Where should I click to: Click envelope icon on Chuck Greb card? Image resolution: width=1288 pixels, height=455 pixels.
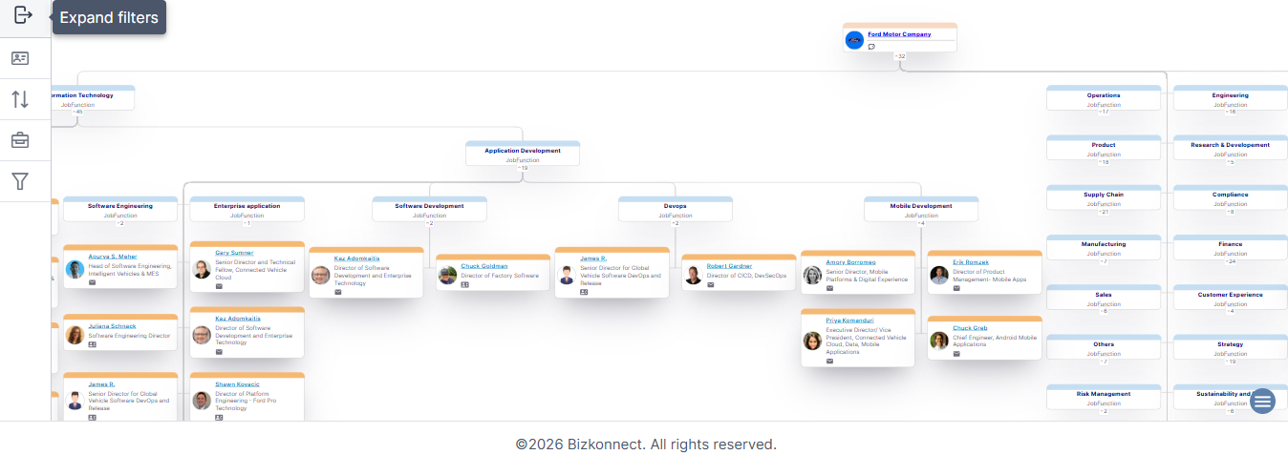956,353
